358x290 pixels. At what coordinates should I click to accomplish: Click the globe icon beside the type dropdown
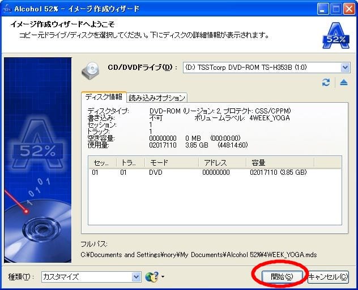(x=151, y=277)
